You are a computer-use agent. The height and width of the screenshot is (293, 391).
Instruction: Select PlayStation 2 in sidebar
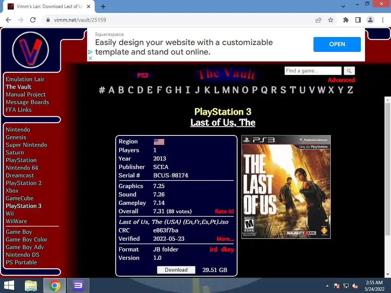tap(24, 183)
